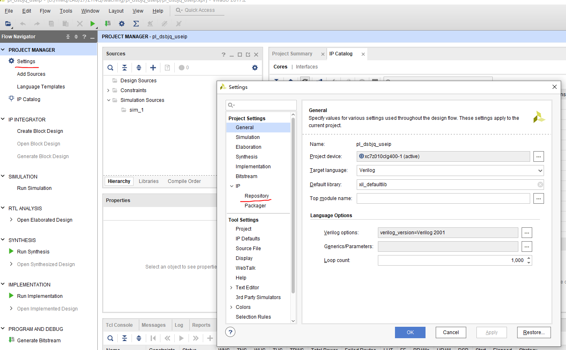Click the Restore... button
This screenshot has height=350, width=566.
(534, 332)
